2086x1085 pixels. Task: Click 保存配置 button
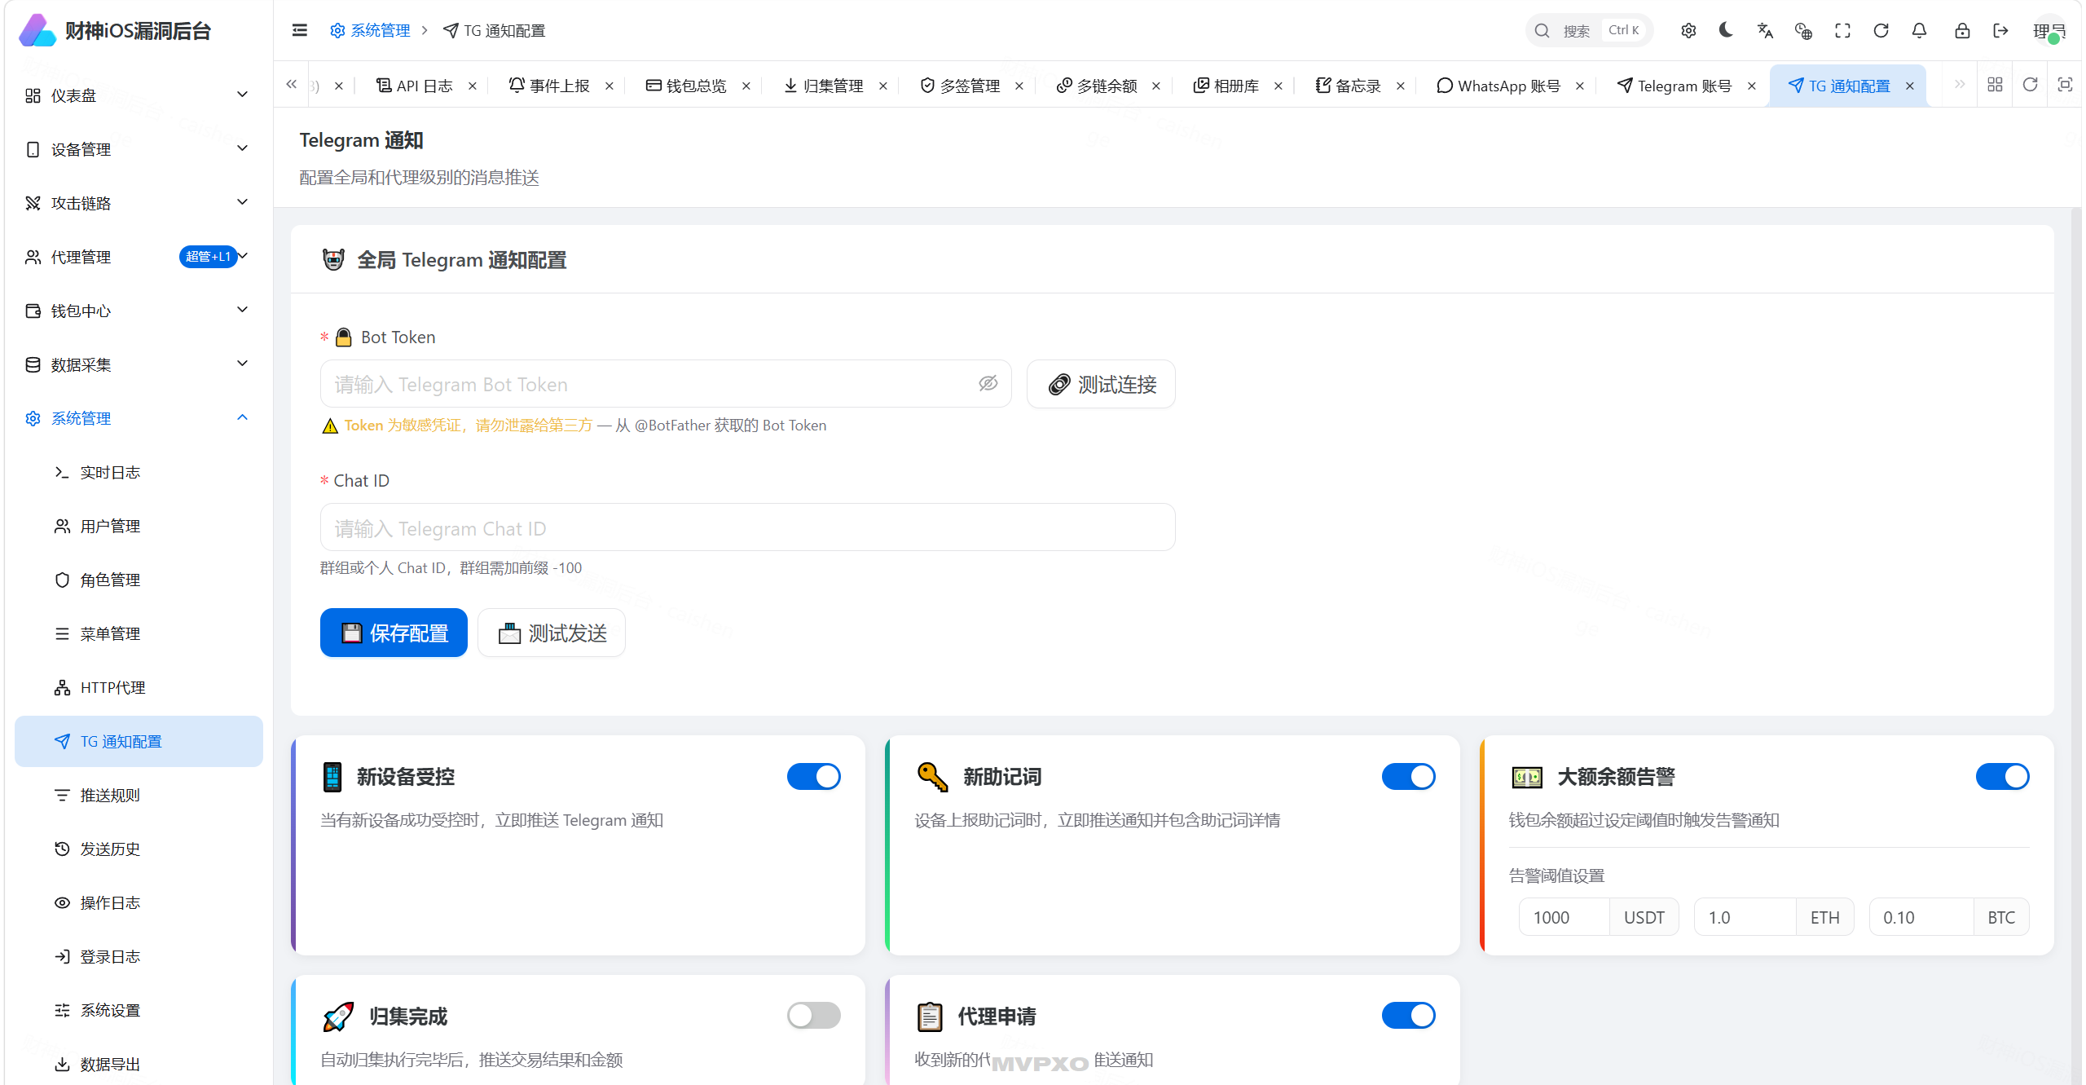[x=394, y=633]
